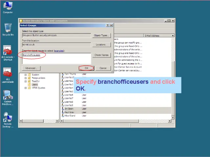Image resolution: width=210 pixels, height=157 pixels.
Task: Select the Jim Bean user entry
Action: pos(69,109)
